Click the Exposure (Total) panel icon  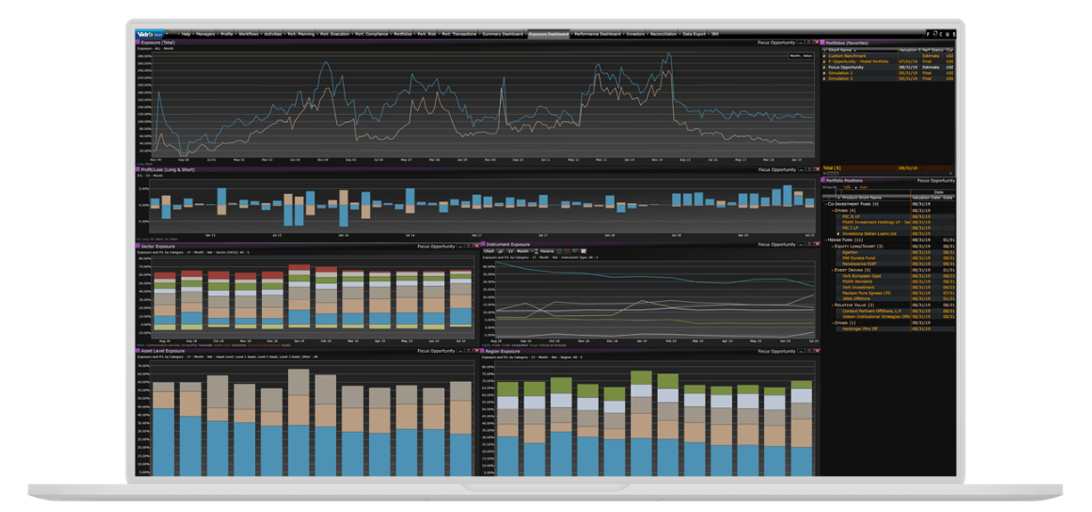(x=137, y=42)
